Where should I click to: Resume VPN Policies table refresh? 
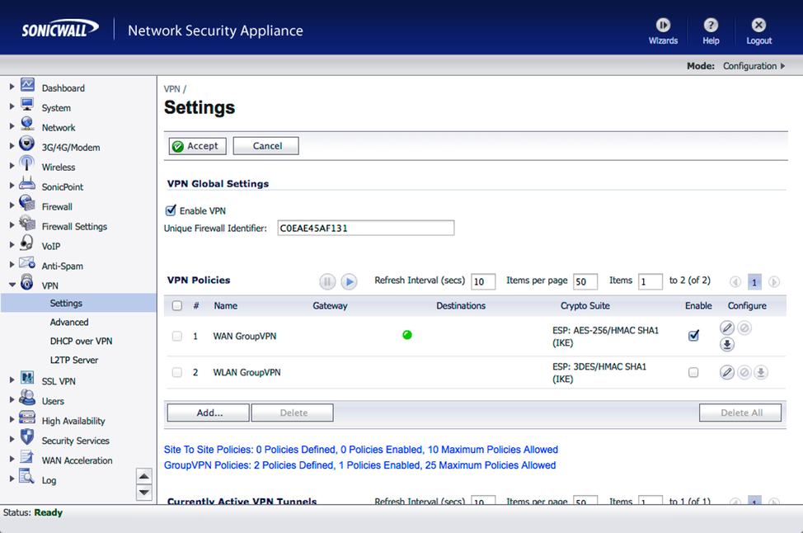349,281
